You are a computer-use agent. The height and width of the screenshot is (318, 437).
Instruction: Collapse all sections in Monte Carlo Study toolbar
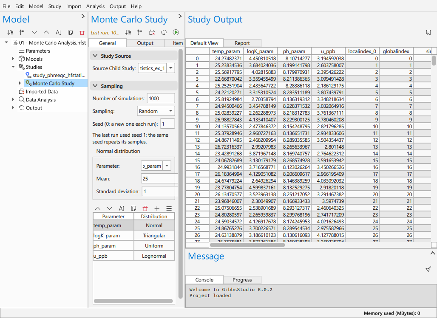[140, 32]
